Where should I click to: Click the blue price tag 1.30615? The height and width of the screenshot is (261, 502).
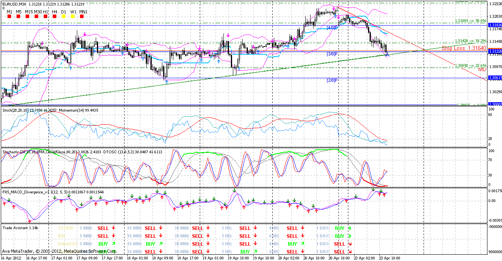pyautogui.click(x=495, y=78)
